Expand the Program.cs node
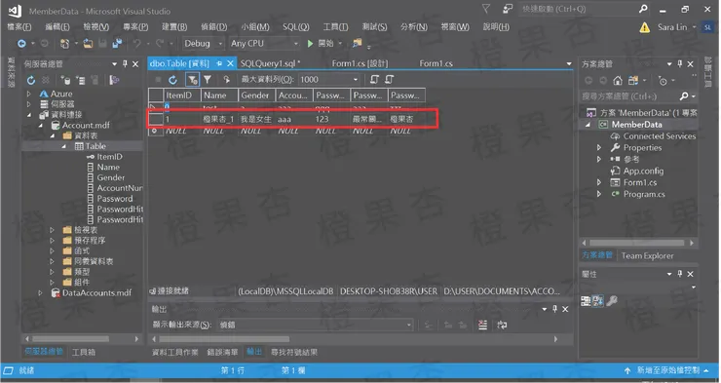The height and width of the screenshot is (383, 721). tap(598, 194)
